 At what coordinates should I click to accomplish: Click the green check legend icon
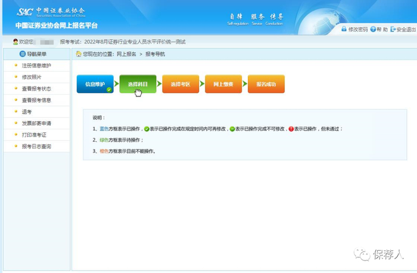(147, 129)
